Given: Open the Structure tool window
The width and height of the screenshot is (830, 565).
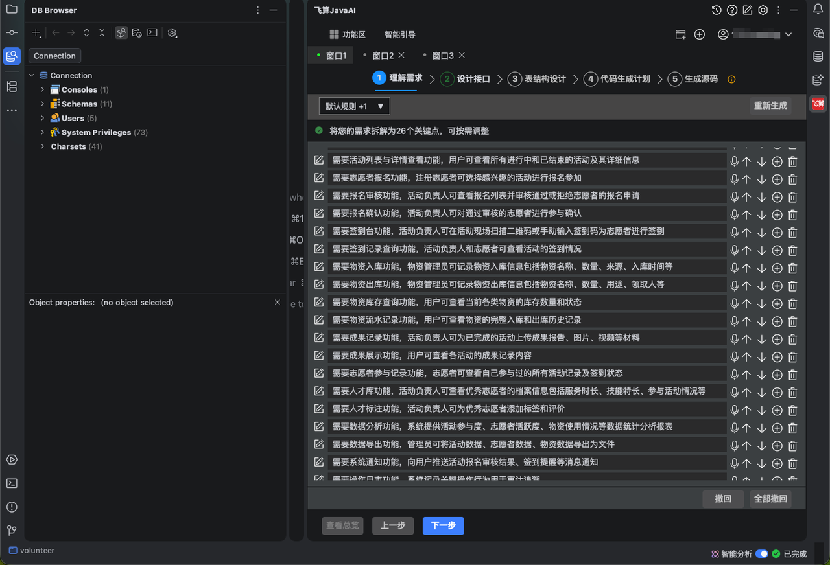Looking at the screenshot, I should (12, 86).
